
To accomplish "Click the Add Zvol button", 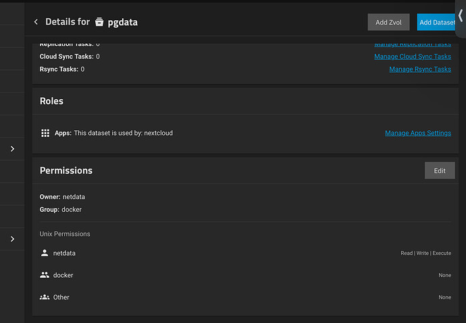I will click(388, 22).
